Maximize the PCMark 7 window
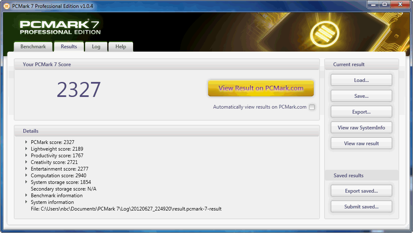Viewport: 413px width, 233px height. [x=385, y=4]
